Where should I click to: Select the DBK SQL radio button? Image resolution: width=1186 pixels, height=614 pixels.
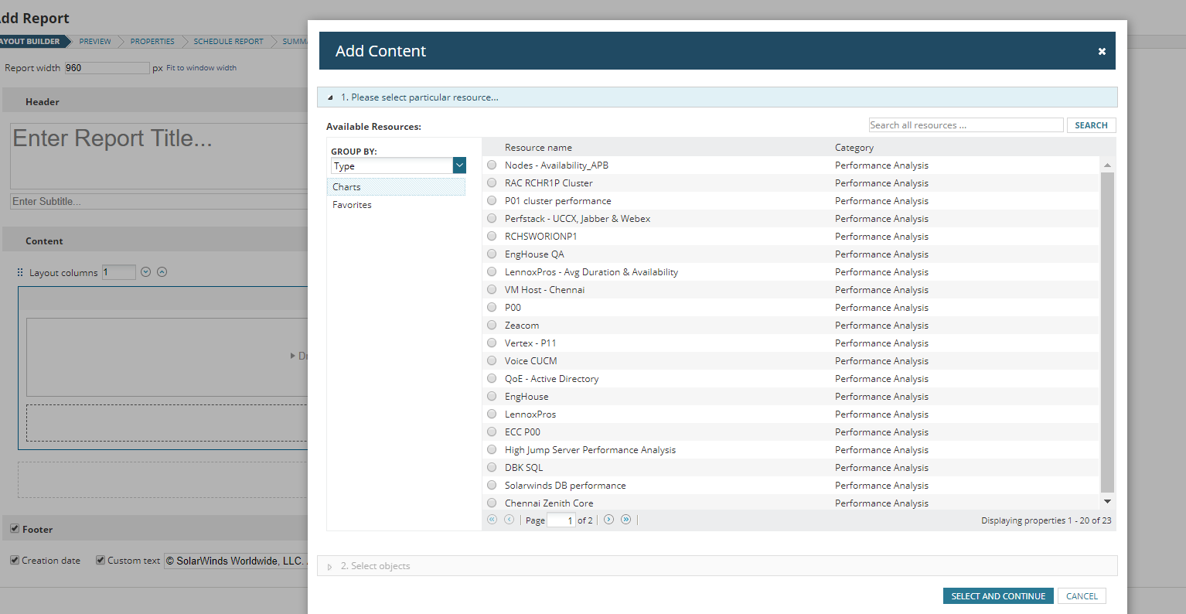coord(492,467)
